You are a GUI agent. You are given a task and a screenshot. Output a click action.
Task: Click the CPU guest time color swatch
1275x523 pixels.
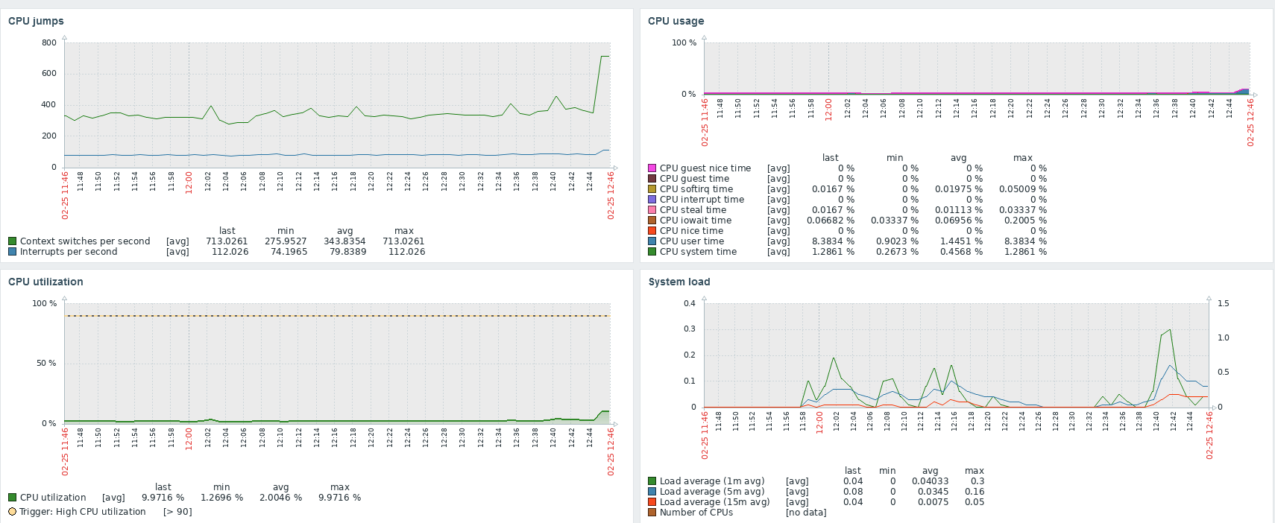[652, 179]
